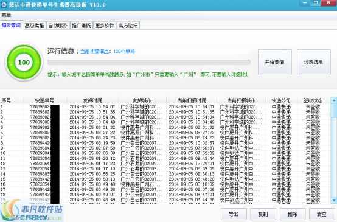The image size is (337, 222).
Task: Close the application window
Action: [328, 3]
